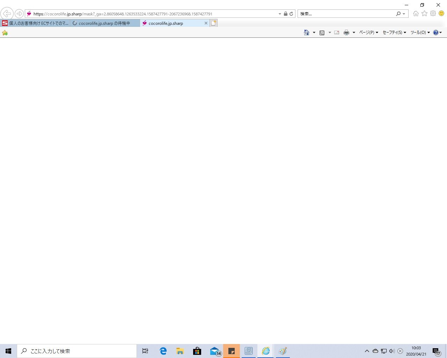
Task: View the security report lock icon
Action: (286, 14)
